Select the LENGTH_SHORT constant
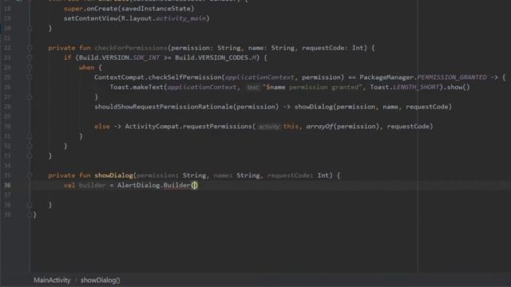The width and height of the screenshot is (511, 287). [416, 87]
